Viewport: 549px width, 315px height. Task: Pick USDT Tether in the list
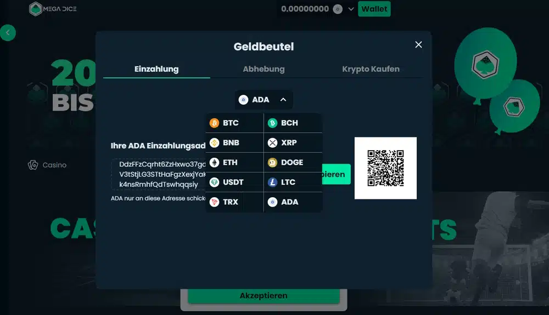[x=234, y=182]
